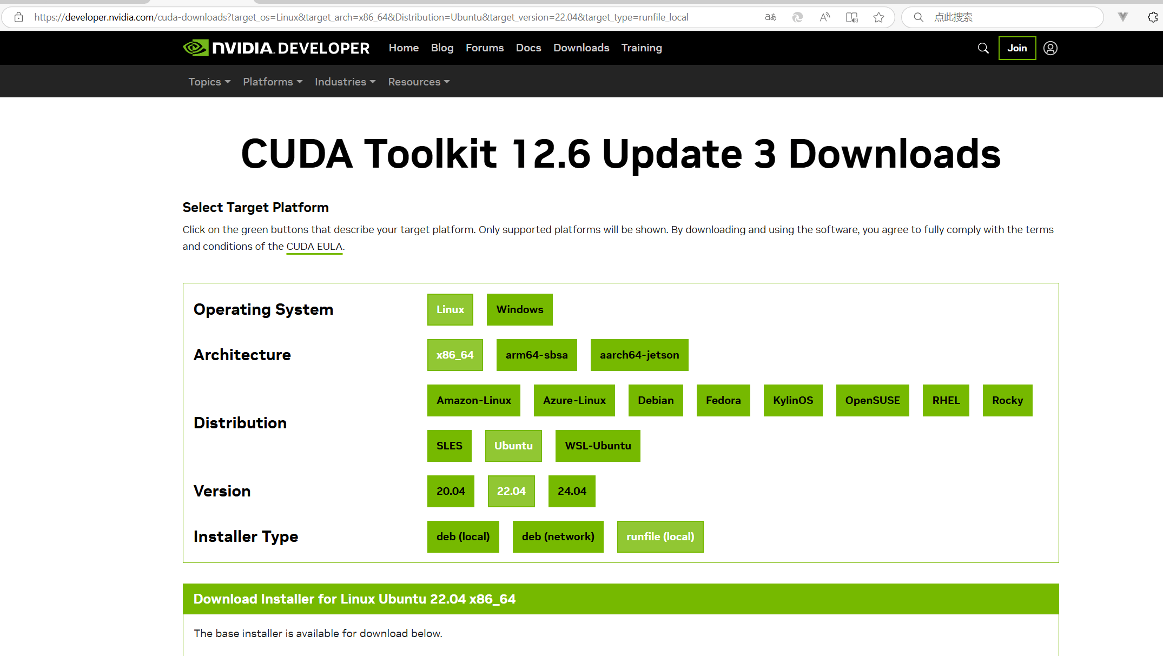Choose the aarch64-jetson architecture
Viewport: 1163px width, 656px height.
point(639,355)
